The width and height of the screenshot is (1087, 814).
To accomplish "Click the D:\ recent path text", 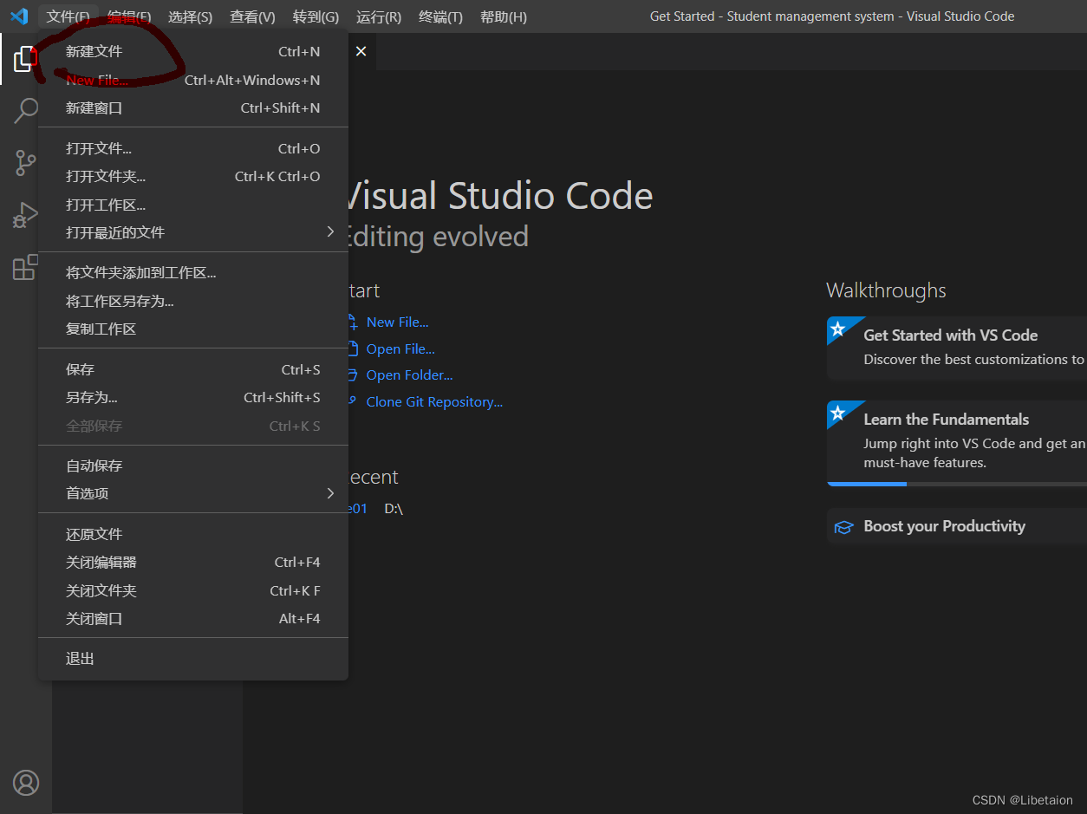I will tap(394, 509).
